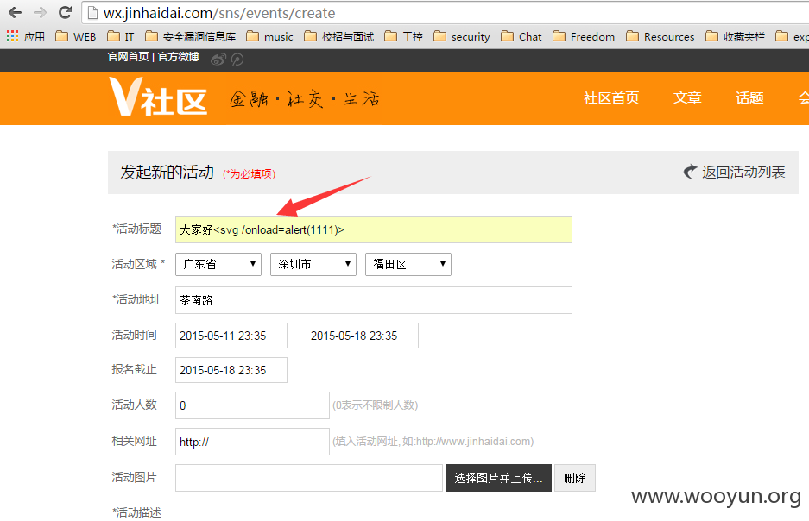This screenshot has width=809, height=521.
Task: Reload the page with refresh icon
Action: (x=65, y=12)
